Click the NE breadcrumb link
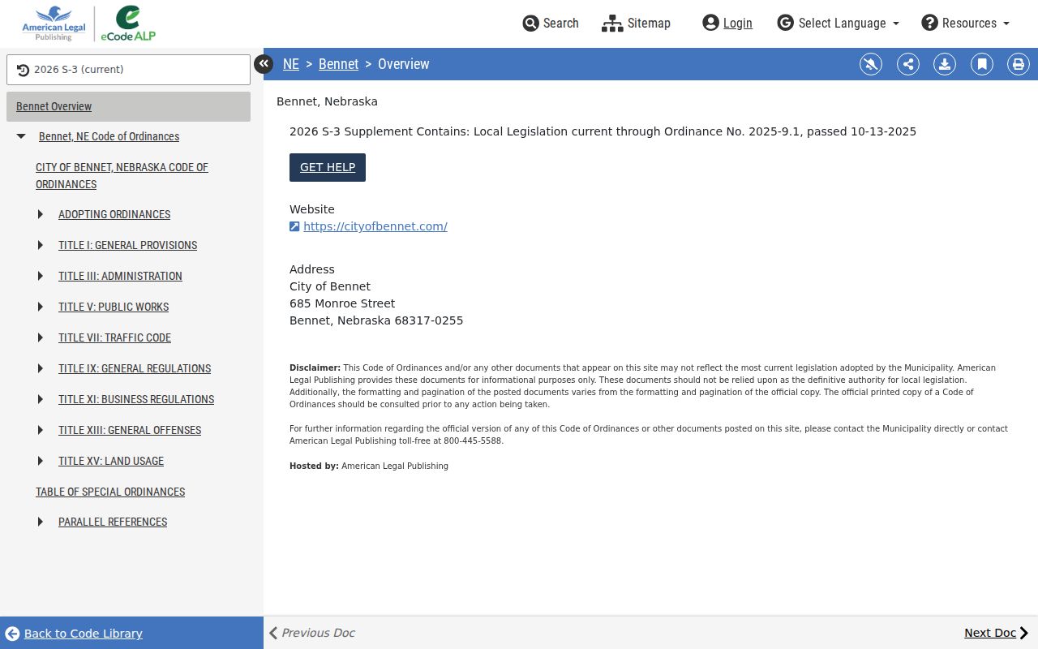 point(291,64)
